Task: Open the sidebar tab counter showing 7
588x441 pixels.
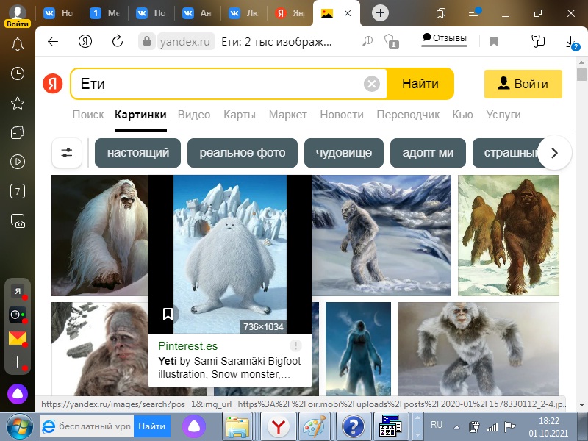Action: (18, 192)
